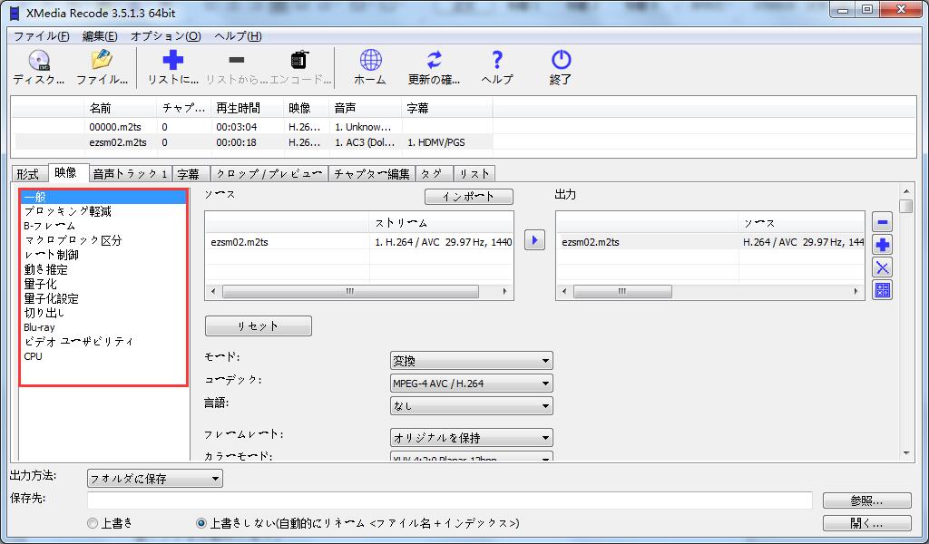
Task: Open the ファイル(F) menu
Action: pyautogui.click(x=42, y=36)
